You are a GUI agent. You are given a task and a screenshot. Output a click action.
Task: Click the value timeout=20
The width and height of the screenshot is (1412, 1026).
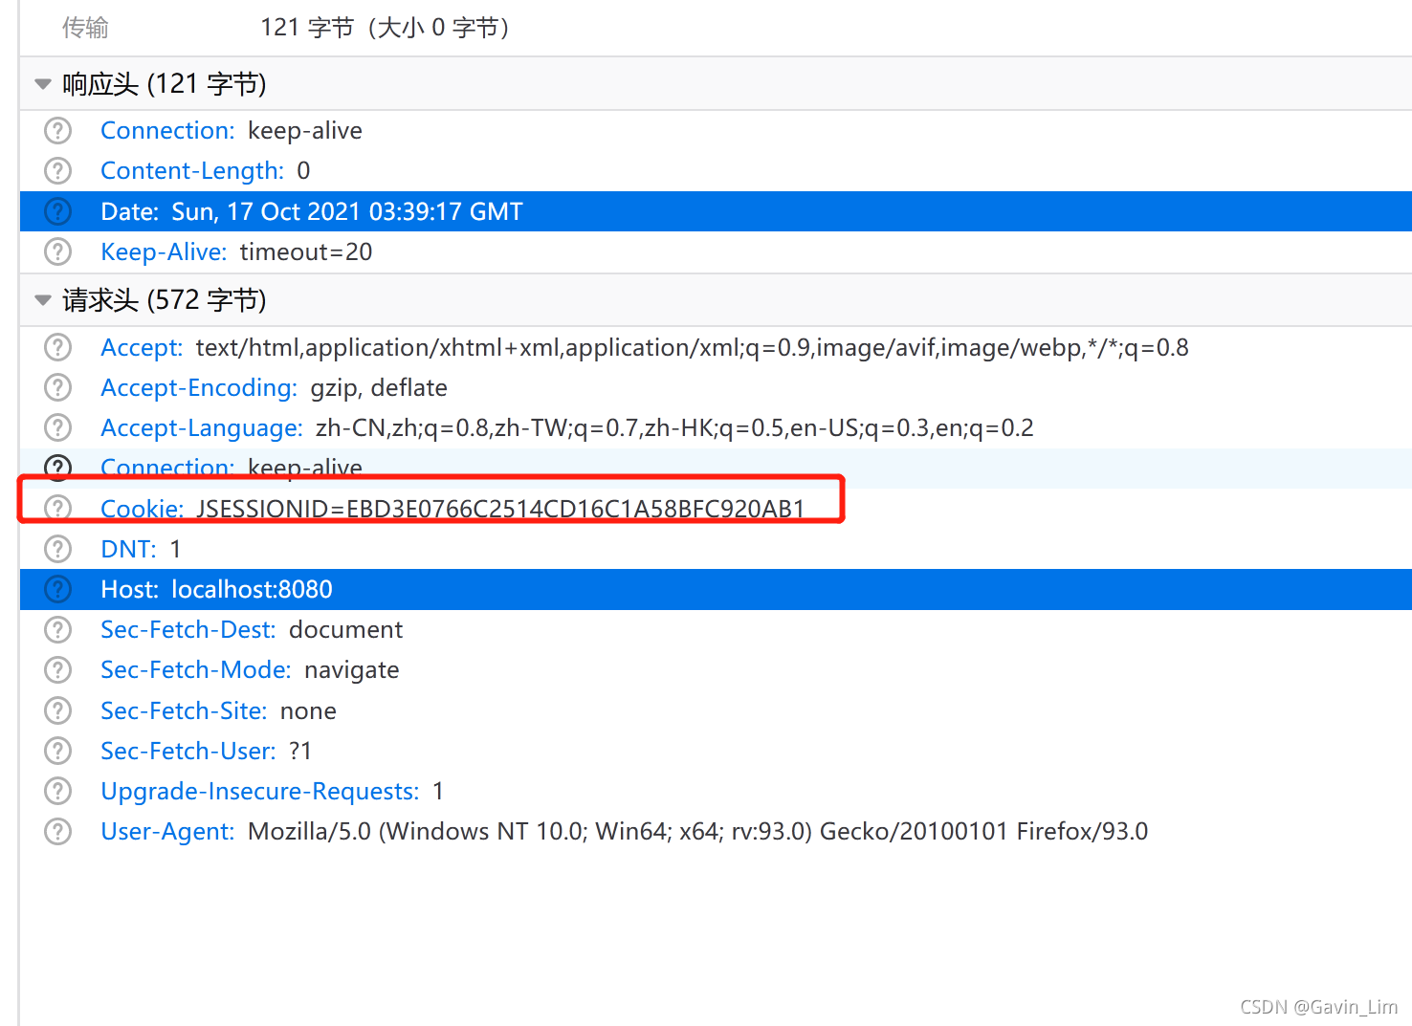pyautogui.click(x=306, y=251)
